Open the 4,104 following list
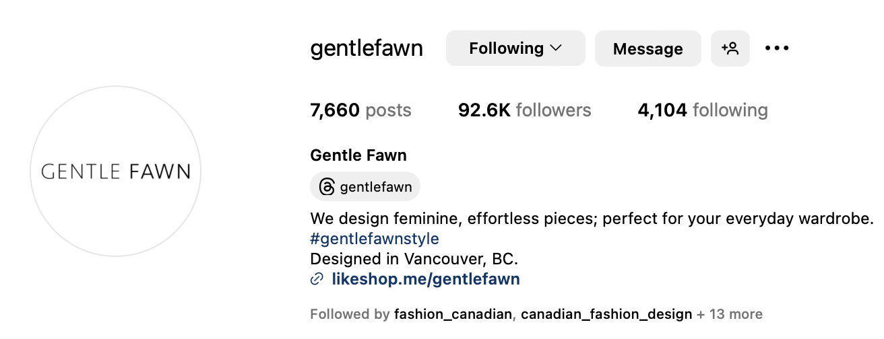This screenshot has width=884, height=339. tap(702, 110)
